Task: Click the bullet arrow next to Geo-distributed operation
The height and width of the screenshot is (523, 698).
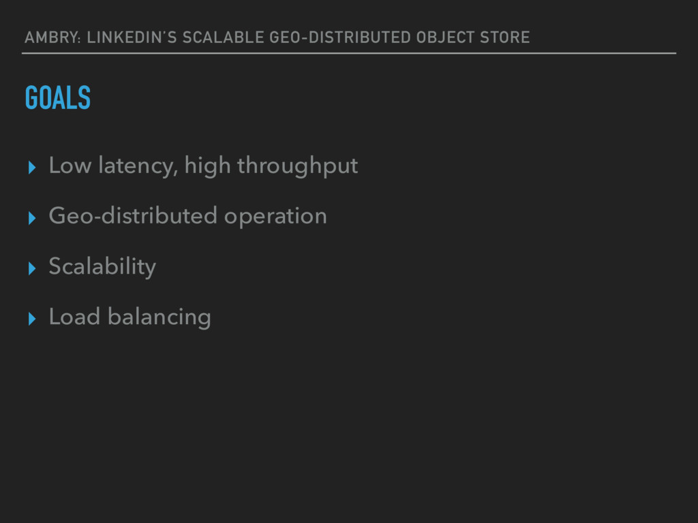Action: pyautogui.click(x=31, y=218)
